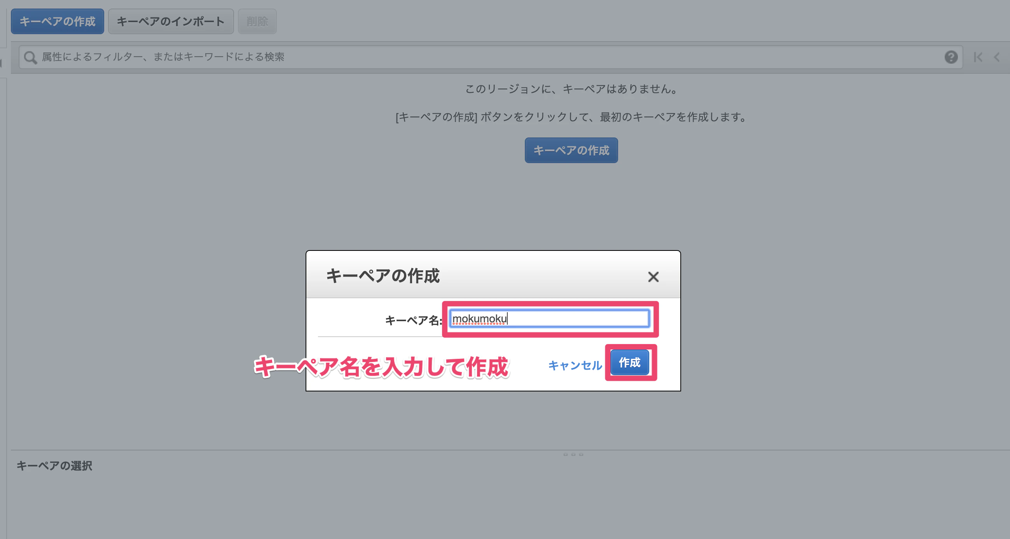Click the top-left キーペアの作成 button
This screenshot has height=539, width=1010.
click(x=58, y=21)
